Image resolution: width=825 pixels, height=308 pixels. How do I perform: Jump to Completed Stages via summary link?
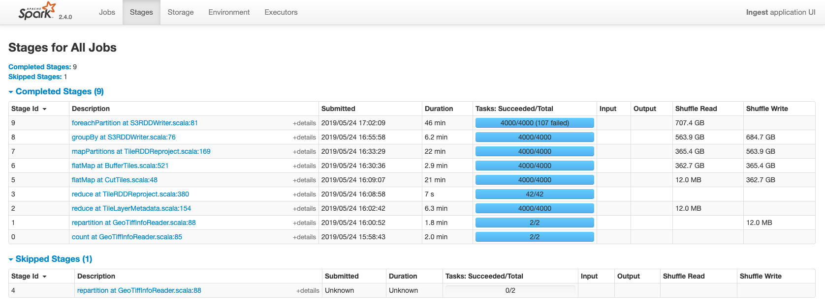(x=39, y=67)
